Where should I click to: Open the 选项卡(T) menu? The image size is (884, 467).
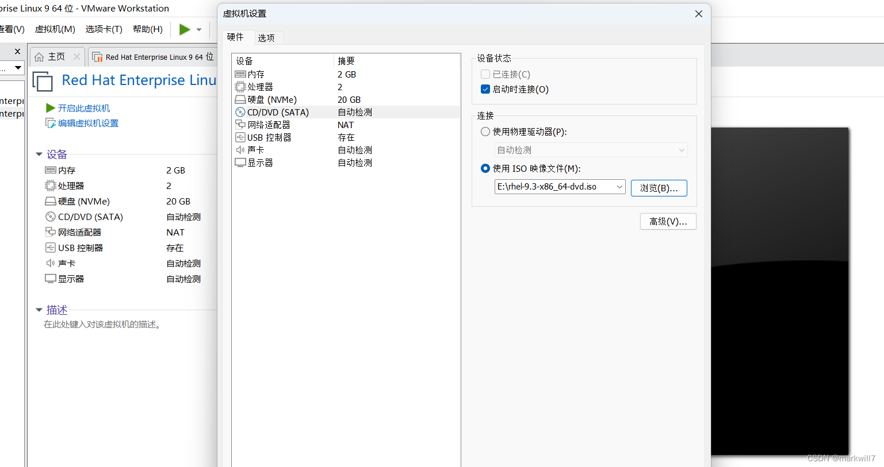click(x=104, y=29)
